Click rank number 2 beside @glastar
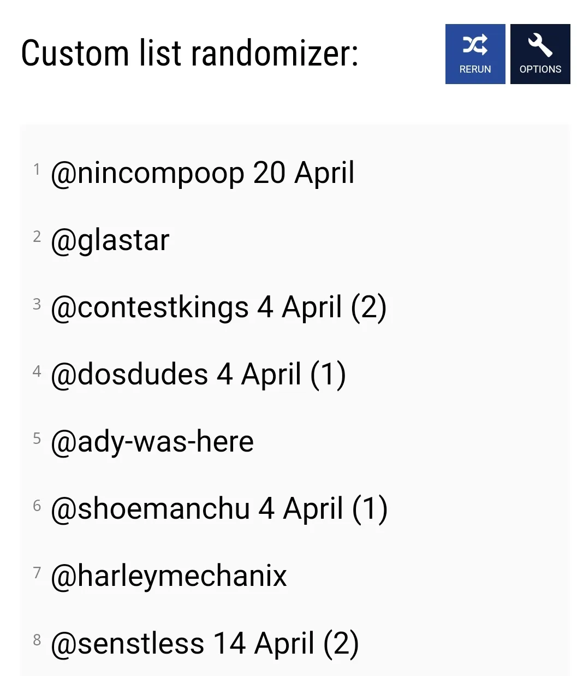577x676 pixels. click(37, 236)
